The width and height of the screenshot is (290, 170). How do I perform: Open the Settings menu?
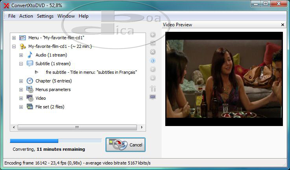coord(45,16)
